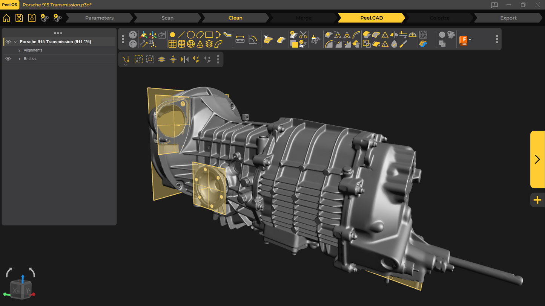Switch to the Scan step tab
This screenshot has width=545, height=306.
(167, 18)
